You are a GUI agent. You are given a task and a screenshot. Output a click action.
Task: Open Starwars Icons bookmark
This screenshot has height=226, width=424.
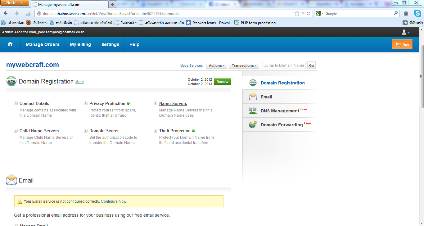coord(209,23)
